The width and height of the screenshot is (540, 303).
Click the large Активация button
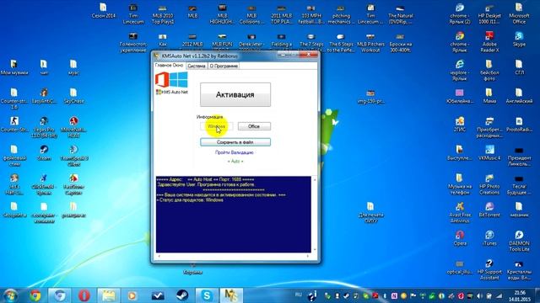tap(235, 94)
